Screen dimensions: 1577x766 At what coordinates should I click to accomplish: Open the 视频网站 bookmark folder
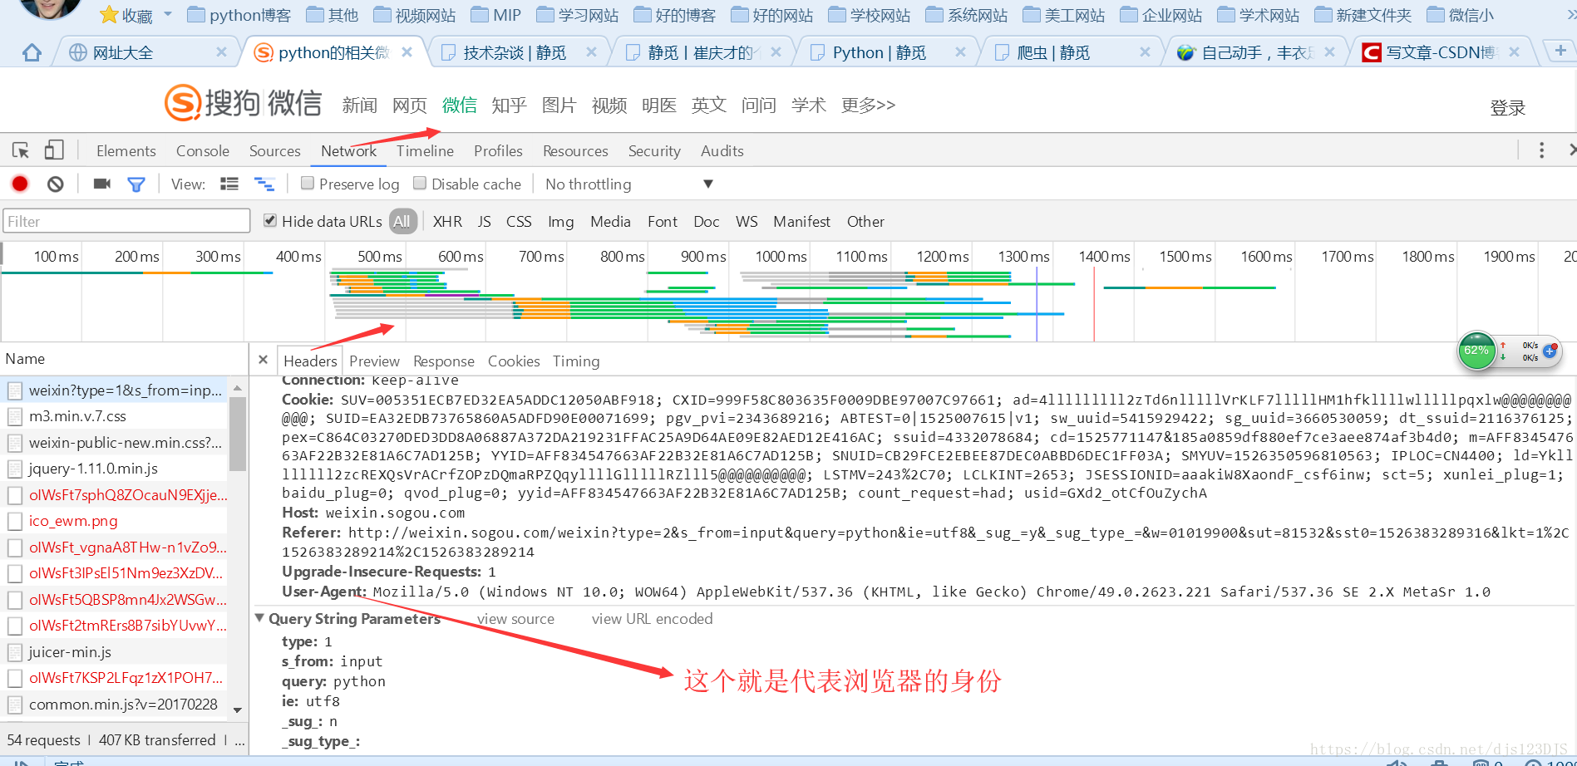(415, 15)
